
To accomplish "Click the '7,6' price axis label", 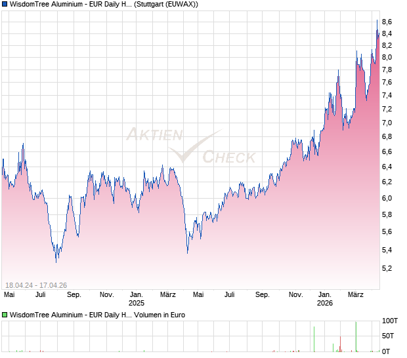I will click(387, 83).
